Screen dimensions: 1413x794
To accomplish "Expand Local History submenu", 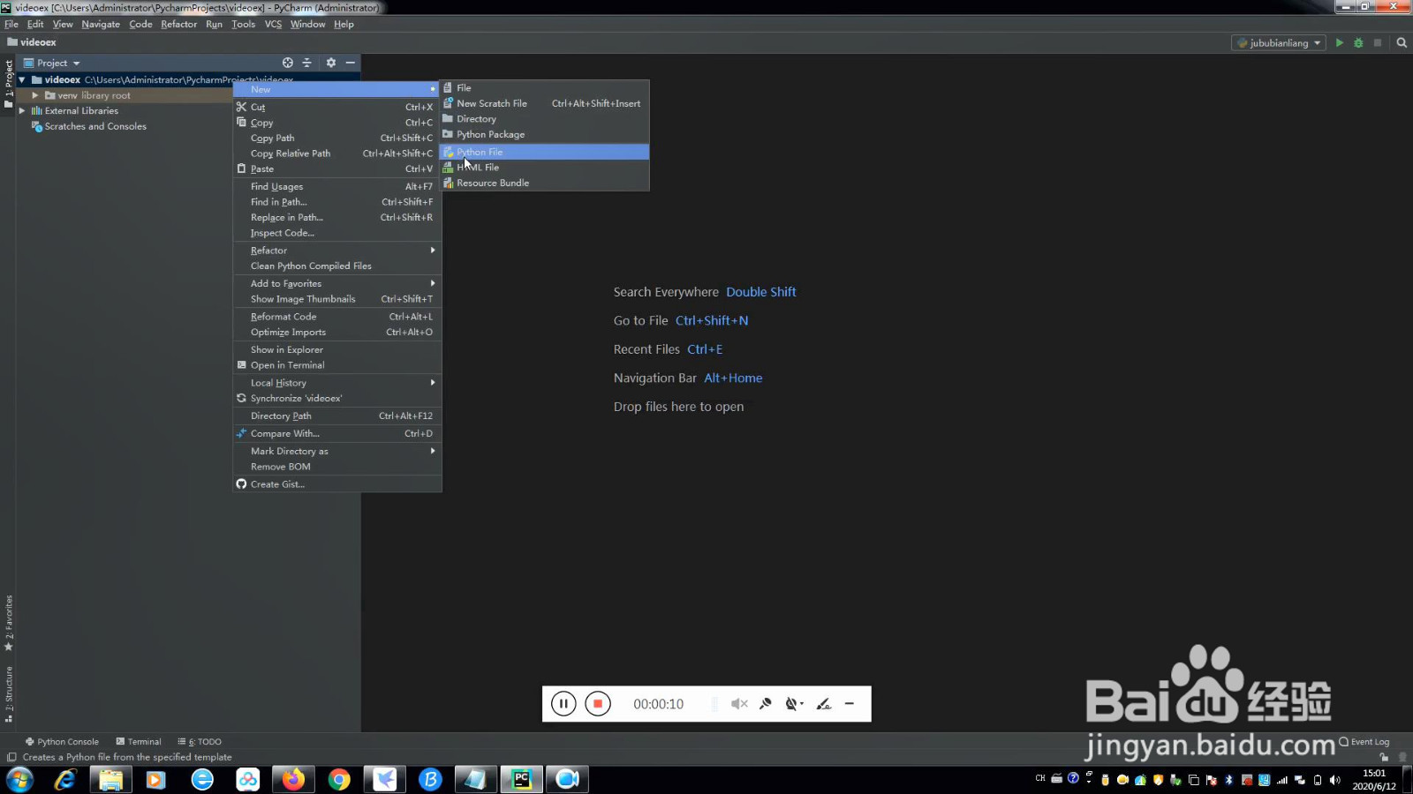I will (337, 383).
